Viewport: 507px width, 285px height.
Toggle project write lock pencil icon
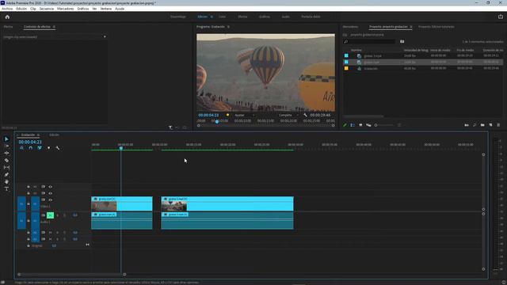pos(345,125)
